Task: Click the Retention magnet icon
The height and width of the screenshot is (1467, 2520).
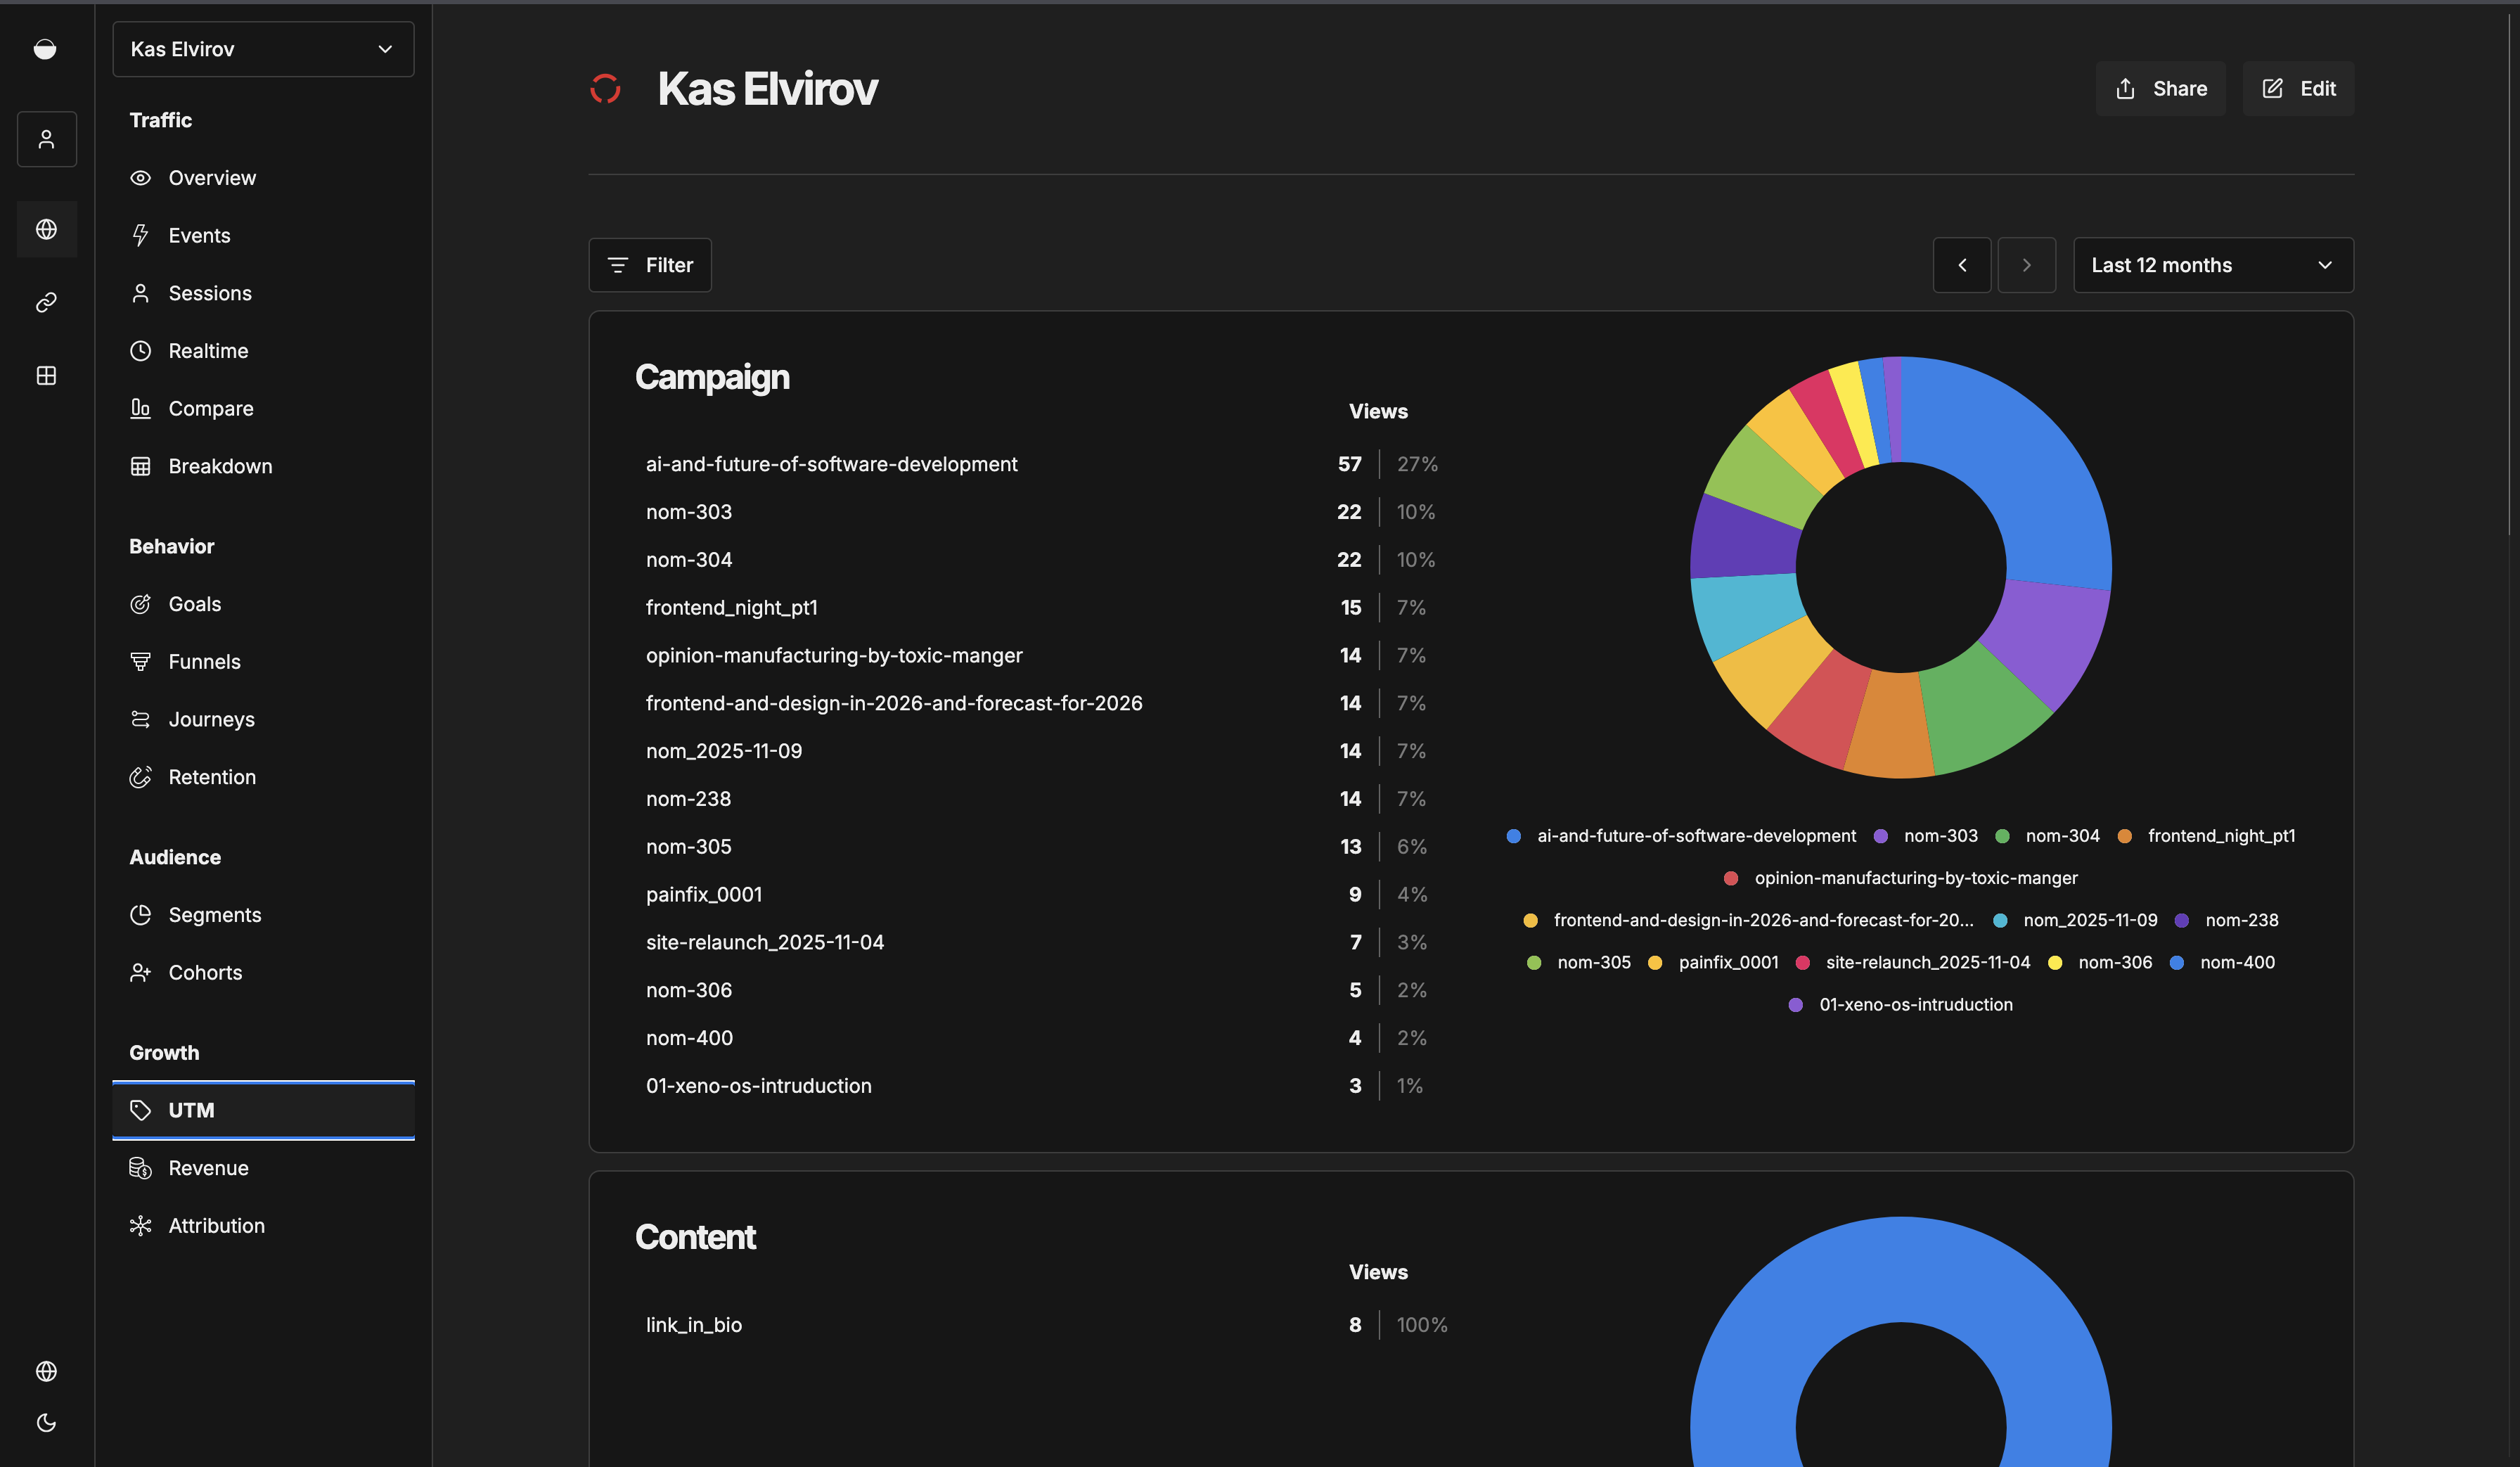Action: tap(141, 777)
